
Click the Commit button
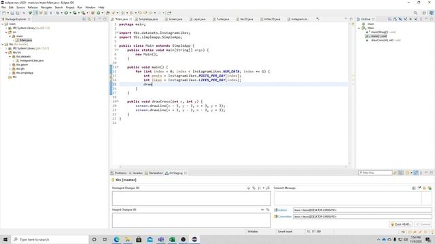pyautogui.click(x=423, y=224)
